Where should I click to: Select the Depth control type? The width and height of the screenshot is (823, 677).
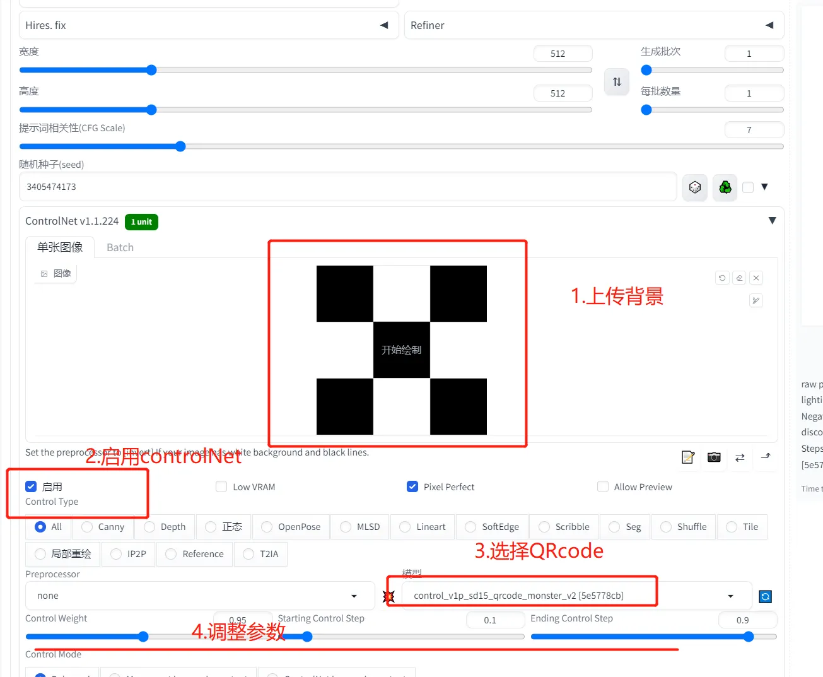click(x=165, y=527)
